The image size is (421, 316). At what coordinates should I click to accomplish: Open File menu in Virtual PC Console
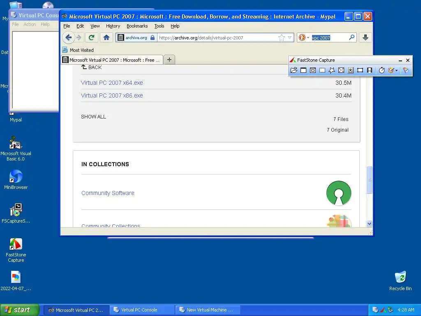point(15,24)
